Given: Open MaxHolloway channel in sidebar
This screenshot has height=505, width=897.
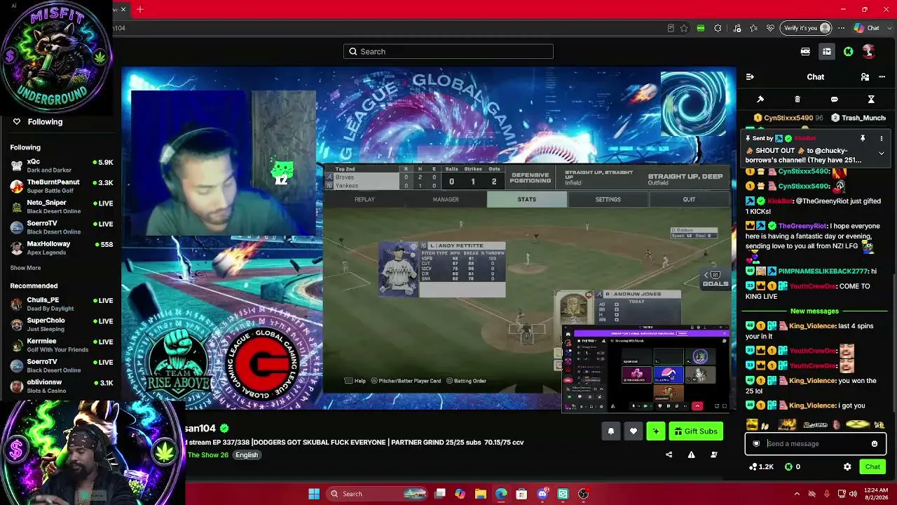Looking at the screenshot, I should tap(61, 248).
